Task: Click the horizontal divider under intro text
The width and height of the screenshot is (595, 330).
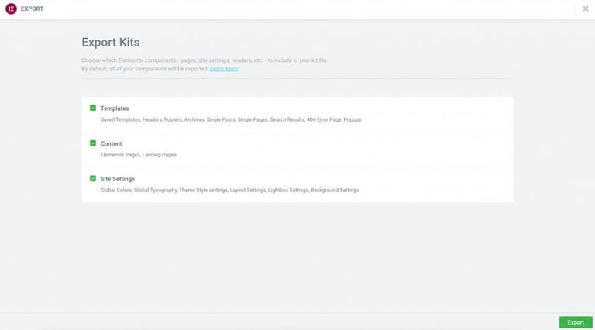Action: click(x=297, y=79)
